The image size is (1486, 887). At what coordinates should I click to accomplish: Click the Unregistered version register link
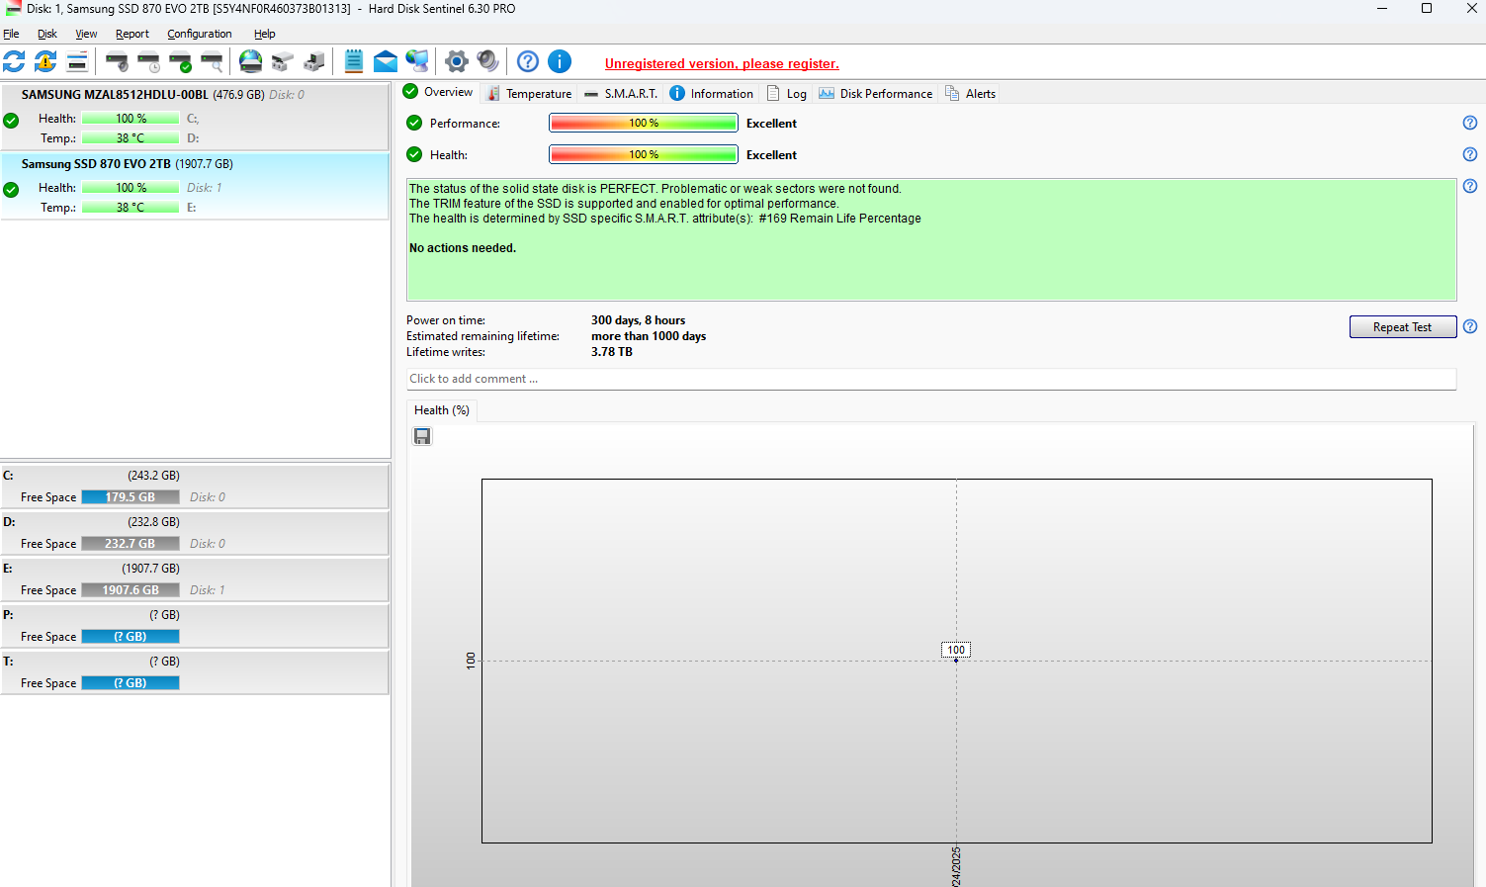click(x=721, y=64)
